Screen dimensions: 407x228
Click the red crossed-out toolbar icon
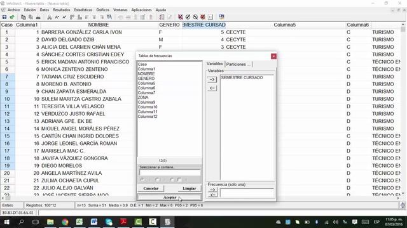click(181, 17)
